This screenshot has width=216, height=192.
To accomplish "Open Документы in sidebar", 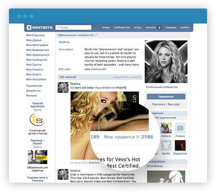I will tap(33, 91).
